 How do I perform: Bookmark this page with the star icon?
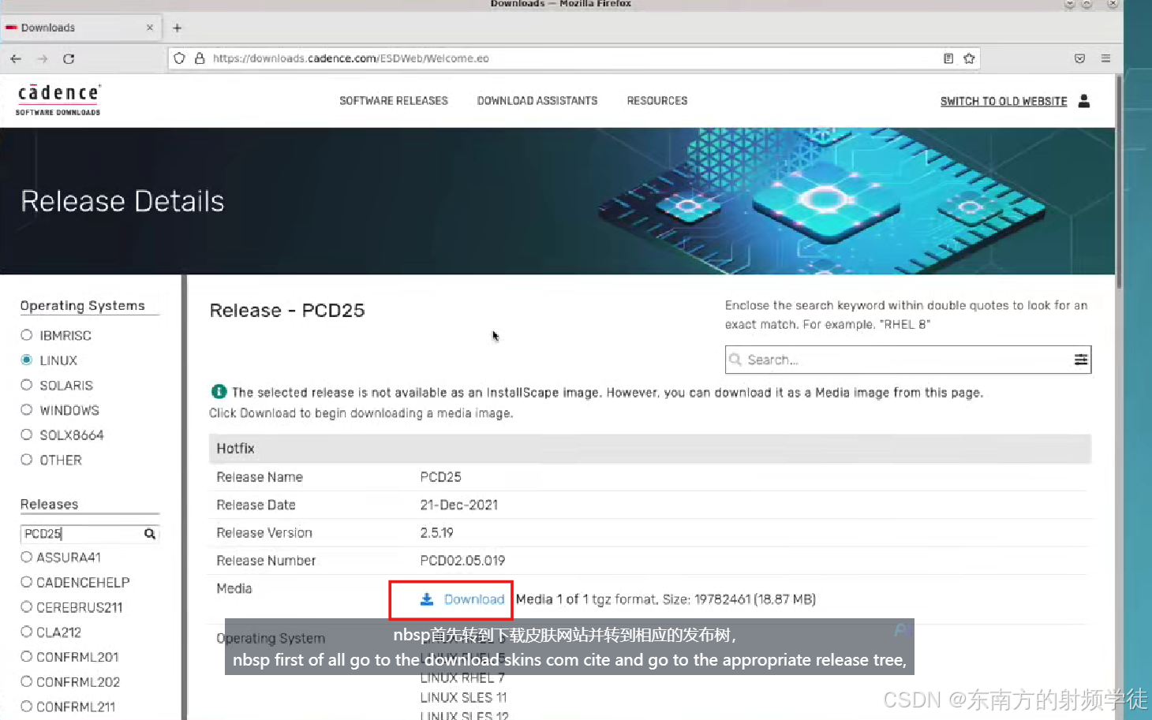coord(969,58)
